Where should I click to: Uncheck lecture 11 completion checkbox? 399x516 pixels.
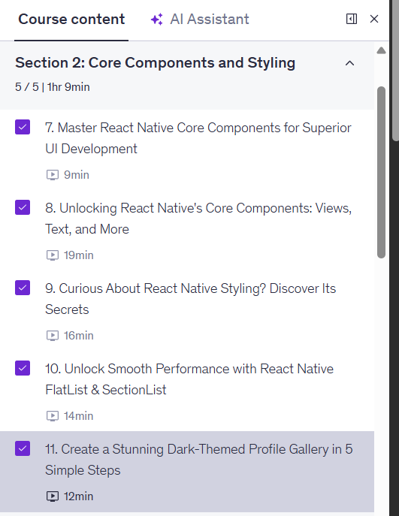click(x=23, y=448)
